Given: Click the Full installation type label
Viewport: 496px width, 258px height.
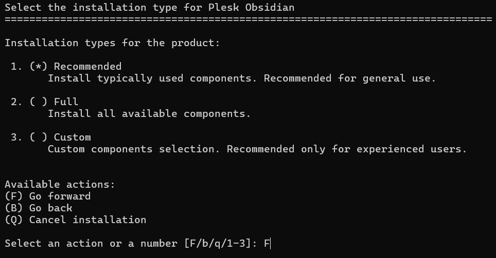Looking at the screenshot, I should click(x=66, y=102).
